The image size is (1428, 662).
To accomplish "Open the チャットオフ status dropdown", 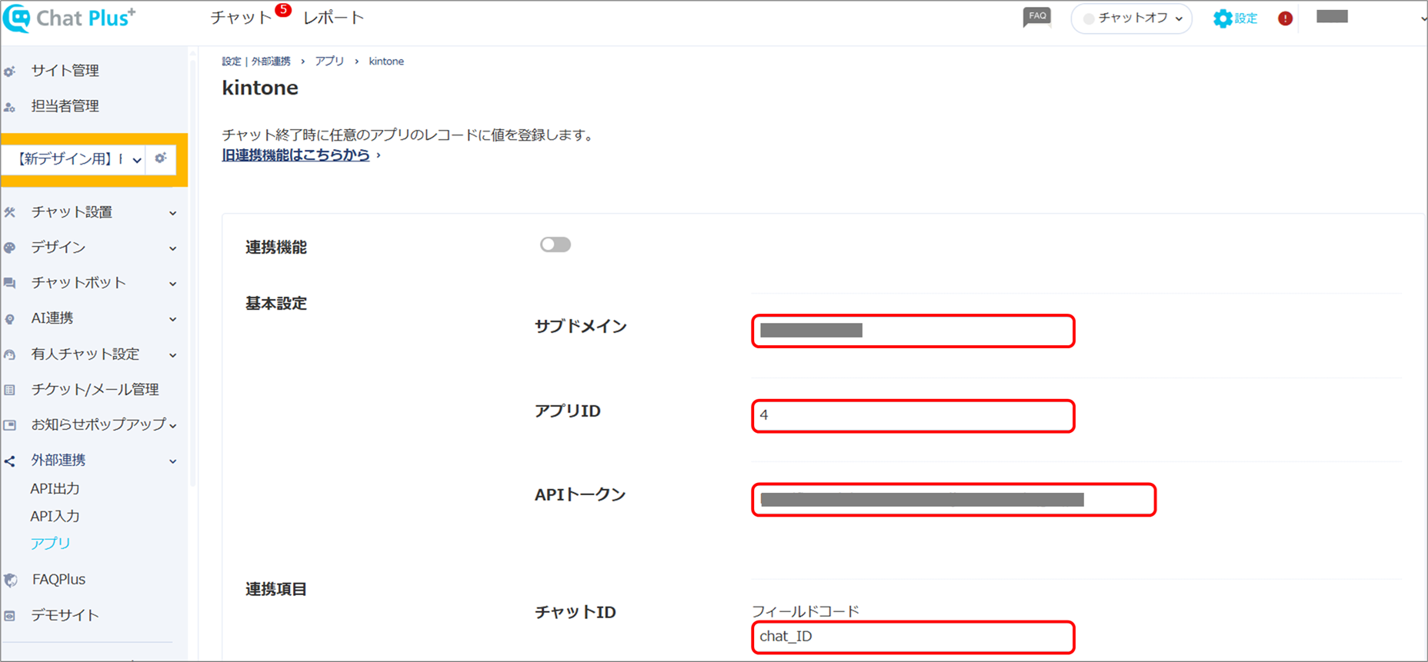I will [x=1131, y=18].
